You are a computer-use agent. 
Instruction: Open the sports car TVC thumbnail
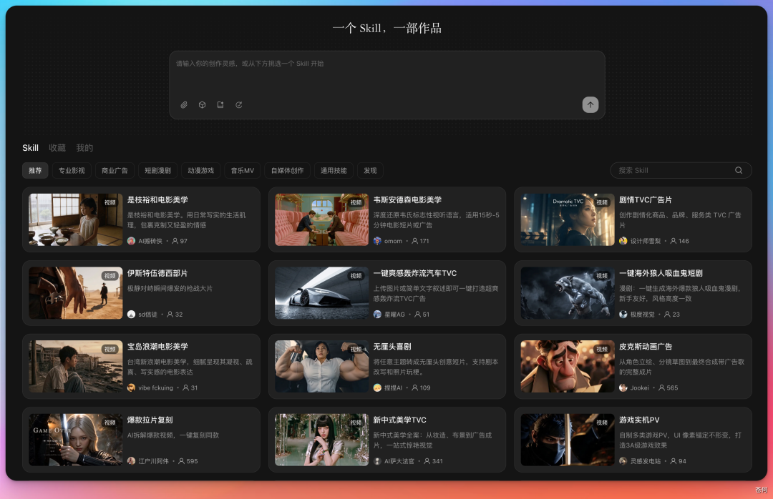click(321, 293)
